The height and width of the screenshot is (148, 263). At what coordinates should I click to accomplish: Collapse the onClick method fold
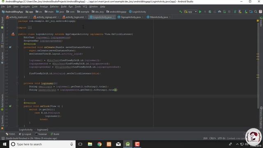(17, 106)
